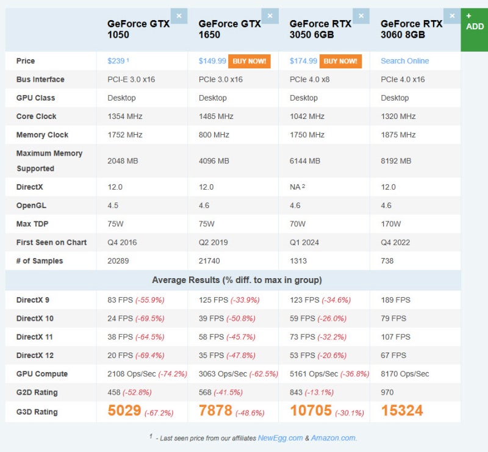Click BUY NOW for the $149.99 GTX 1650
This screenshot has width=488, height=452.
[249, 61]
